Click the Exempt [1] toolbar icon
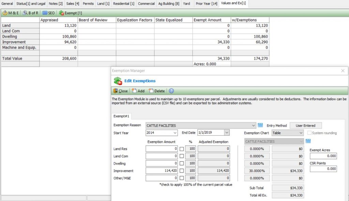Viewport: 349px width, 201px height. tap(70, 13)
